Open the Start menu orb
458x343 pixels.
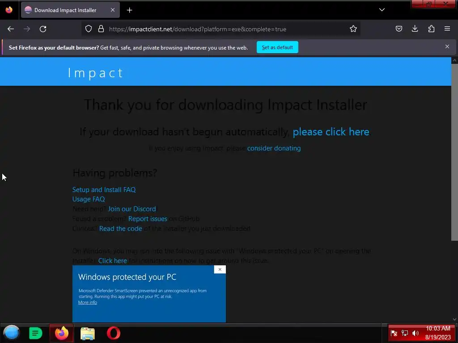(x=11, y=333)
